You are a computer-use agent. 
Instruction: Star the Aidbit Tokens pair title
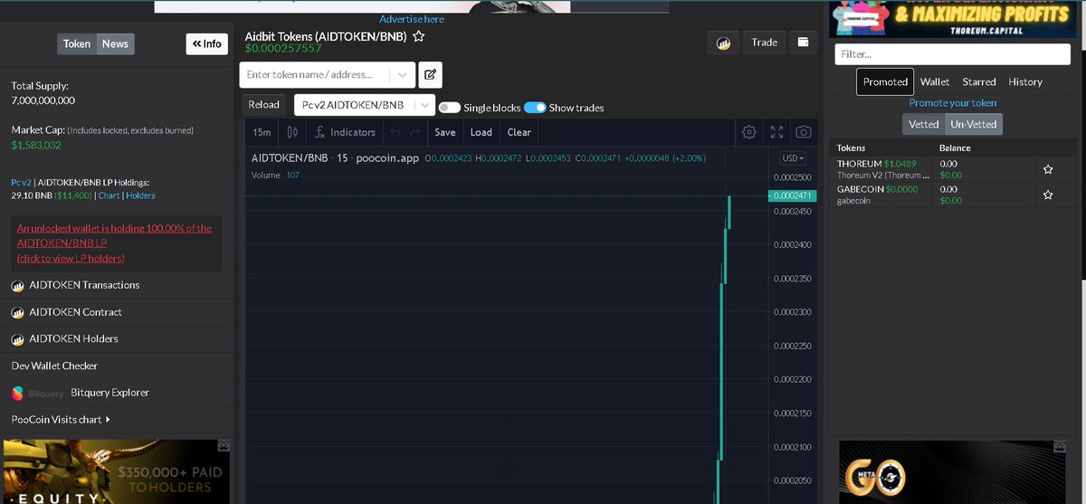tap(419, 37)
